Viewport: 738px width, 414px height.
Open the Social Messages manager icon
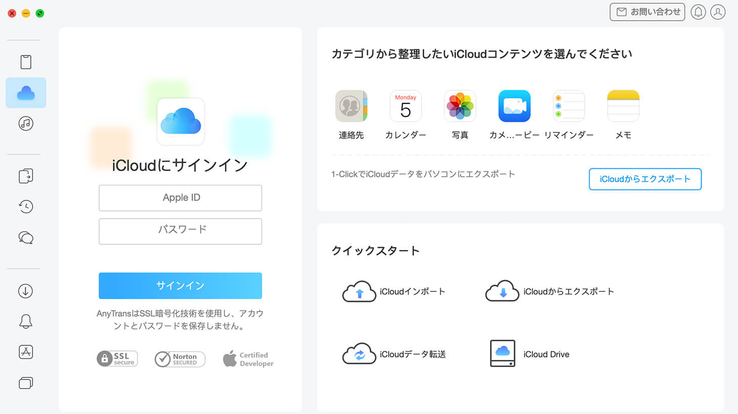pos(25,237)
